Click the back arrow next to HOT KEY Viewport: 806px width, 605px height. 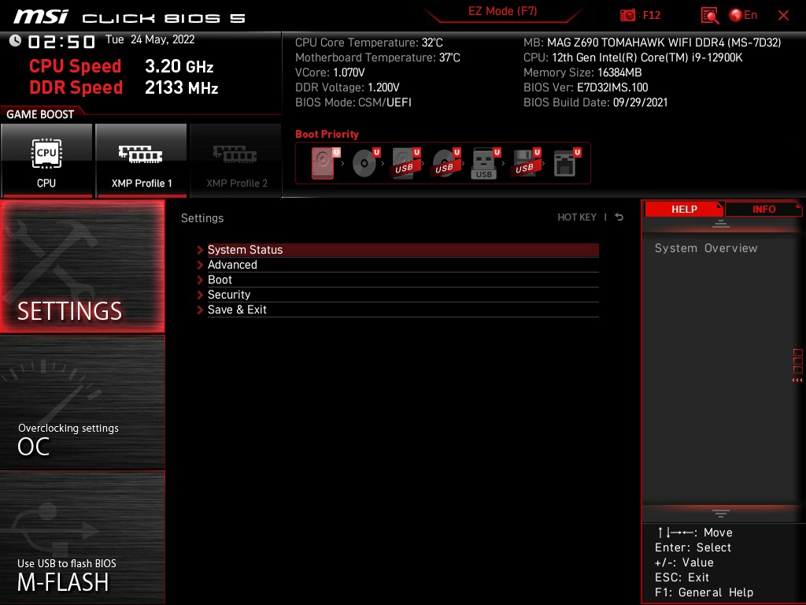tap(619, 217)
